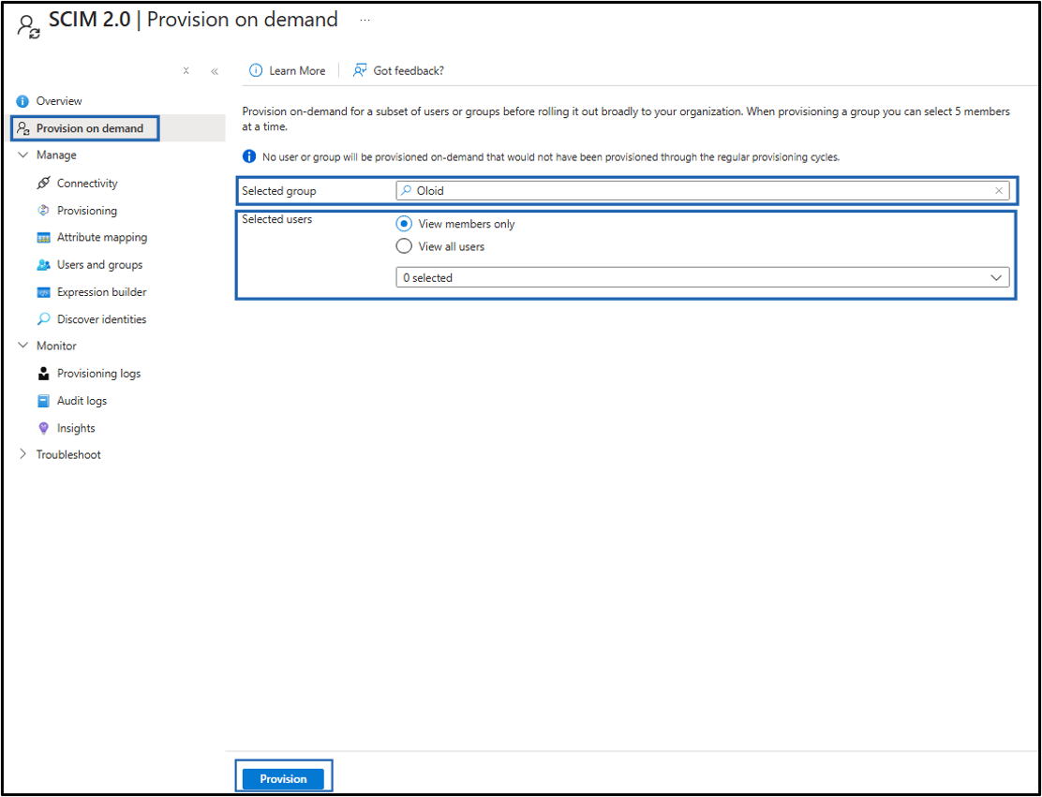Click the Provisioning logs person icon
1042x797 pixels.
coord(43,374)
